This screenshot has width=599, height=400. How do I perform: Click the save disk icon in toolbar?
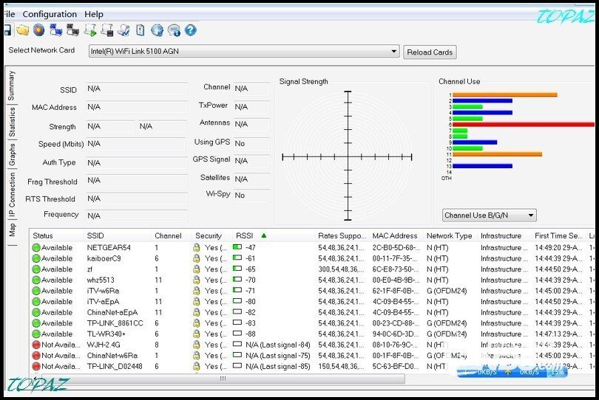click(x=6, y=30)
